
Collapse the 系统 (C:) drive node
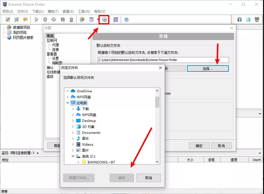click(73, 156)
